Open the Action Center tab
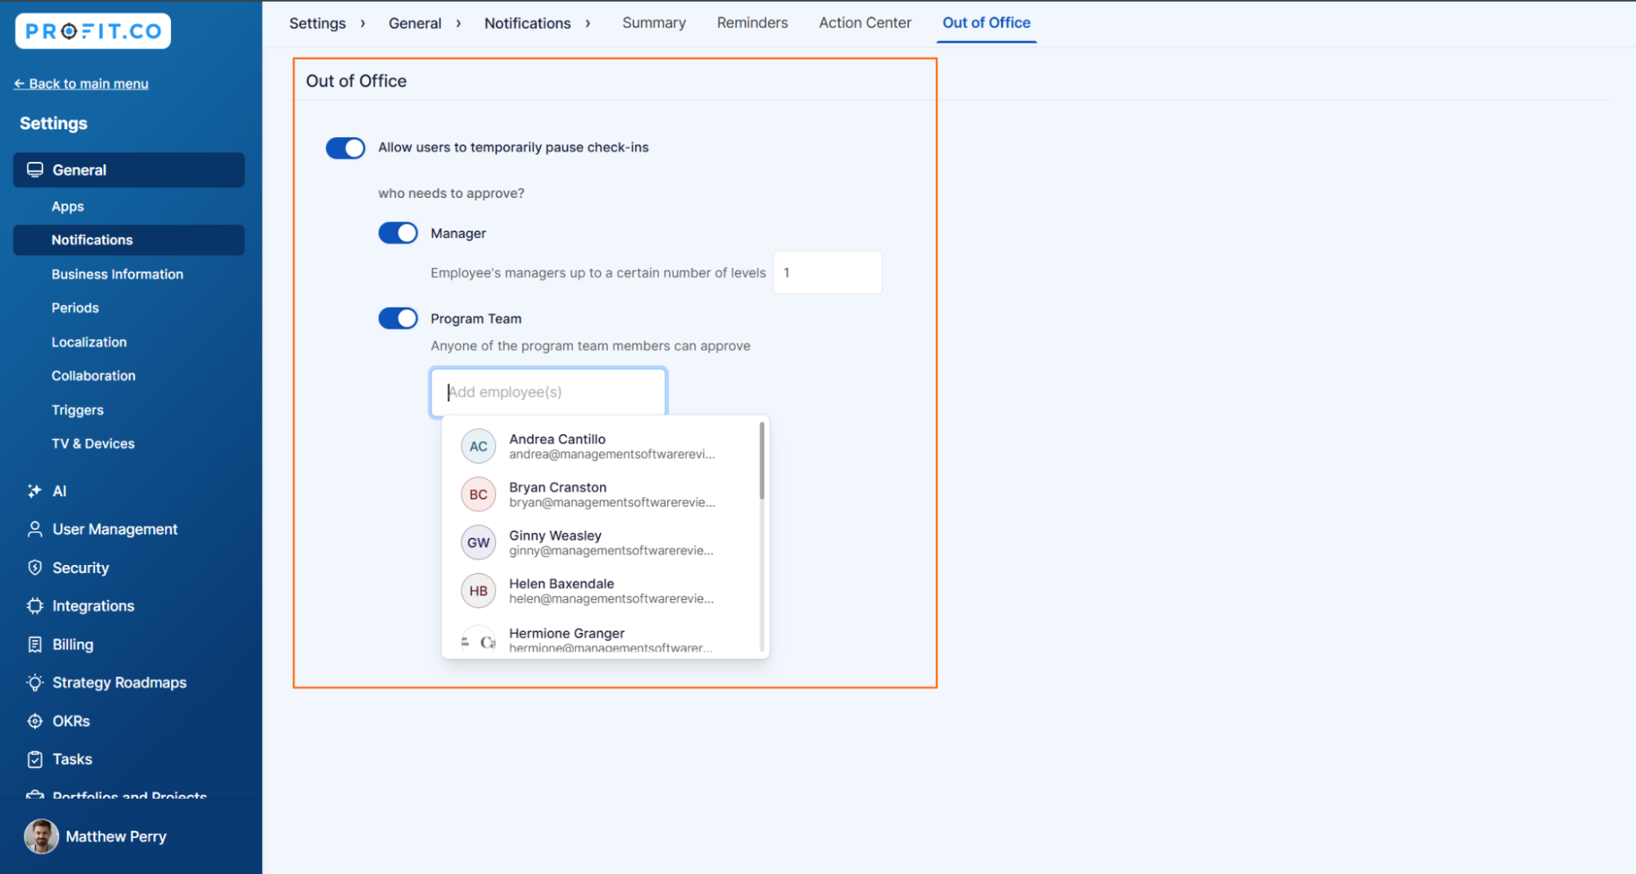Screen dimensions: 1636x874 click(864, 23)
